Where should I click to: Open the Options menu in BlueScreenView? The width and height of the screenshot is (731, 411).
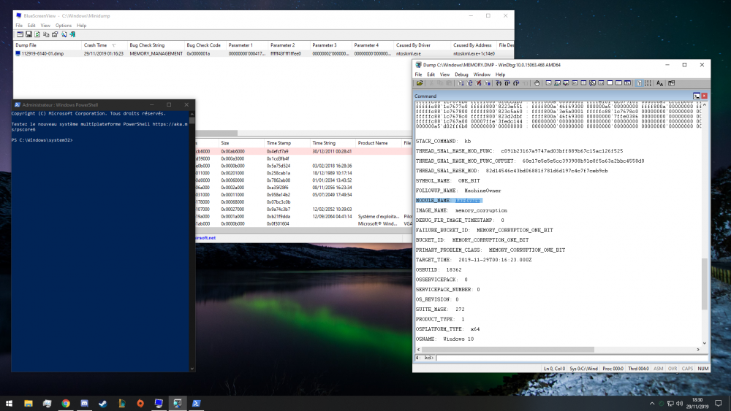click(64, 26)
